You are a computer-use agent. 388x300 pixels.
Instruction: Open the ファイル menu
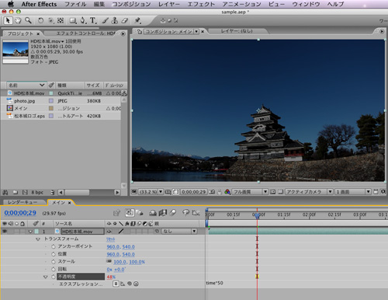[75, 4]
